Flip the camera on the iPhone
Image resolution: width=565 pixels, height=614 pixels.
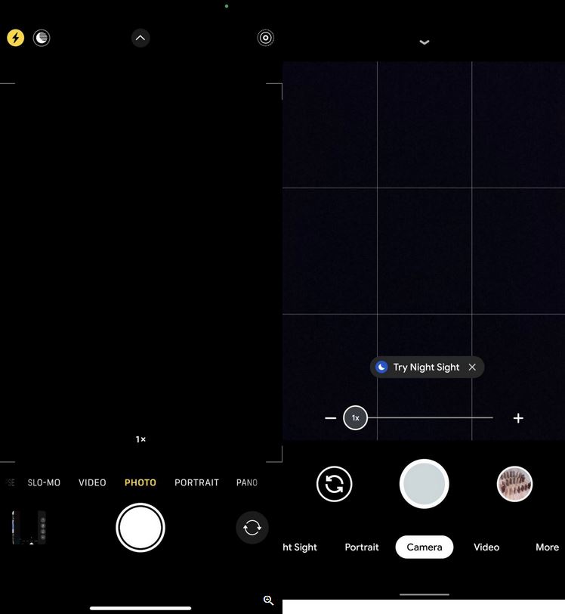(x=252, y=527)
